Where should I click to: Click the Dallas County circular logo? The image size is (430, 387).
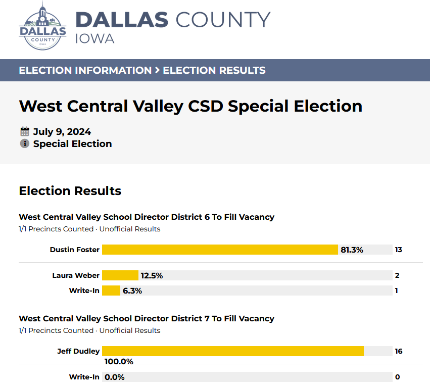(42, 26)
